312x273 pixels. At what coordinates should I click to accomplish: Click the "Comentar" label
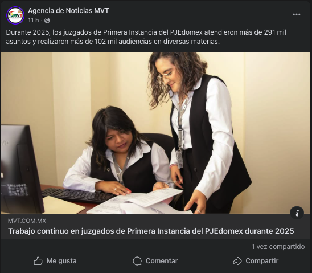click(162, 261)
